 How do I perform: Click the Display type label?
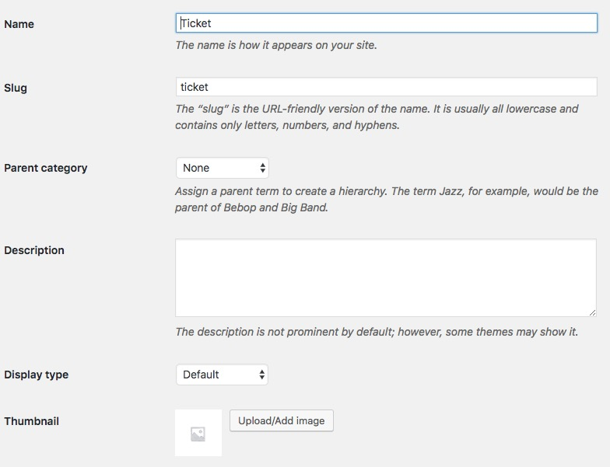coord(37,375)
